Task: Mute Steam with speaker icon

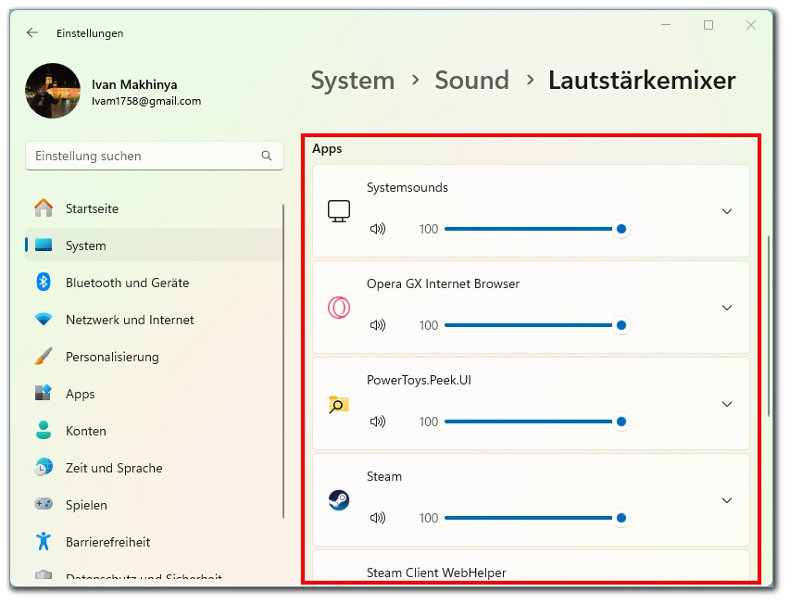Action: [x=378, y=518]
